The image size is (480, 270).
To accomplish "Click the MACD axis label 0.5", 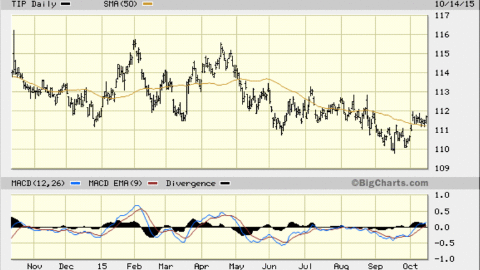I will 442,211.
